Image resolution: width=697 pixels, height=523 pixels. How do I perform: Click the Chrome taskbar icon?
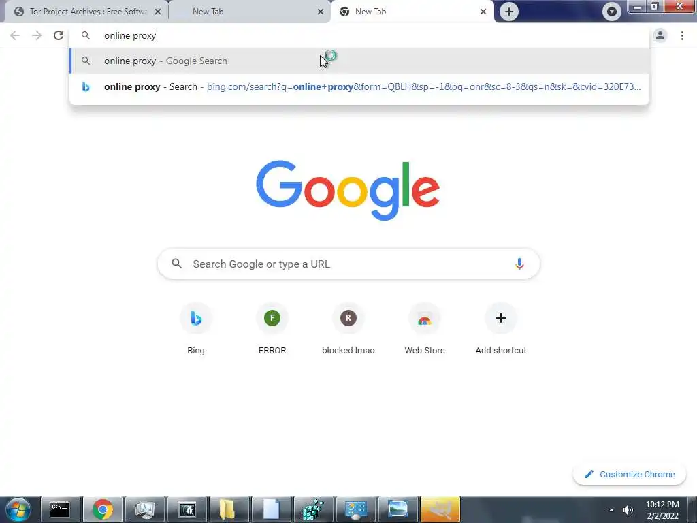(102, 509)
